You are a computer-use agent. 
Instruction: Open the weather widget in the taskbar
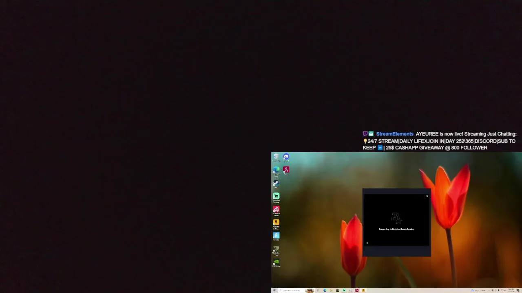click(x=478, y=291)
